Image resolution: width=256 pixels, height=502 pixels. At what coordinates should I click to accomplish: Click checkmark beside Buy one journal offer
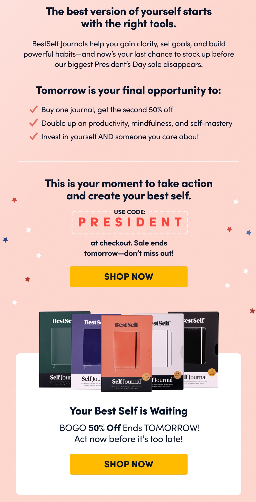coord(34,109)
